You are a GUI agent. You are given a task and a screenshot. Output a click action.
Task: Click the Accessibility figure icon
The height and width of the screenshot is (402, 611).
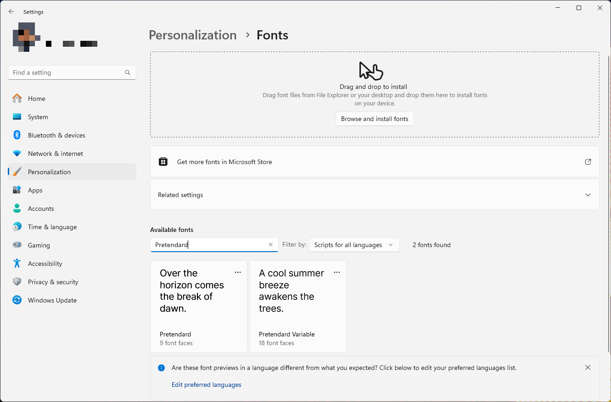[x=17, y=264]
